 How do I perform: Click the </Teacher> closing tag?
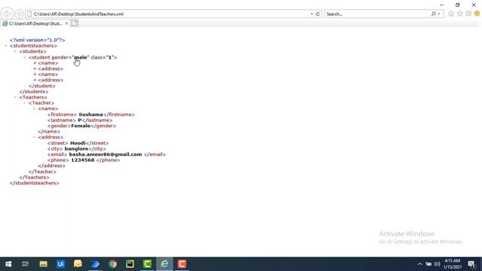[x=42, y=172]
